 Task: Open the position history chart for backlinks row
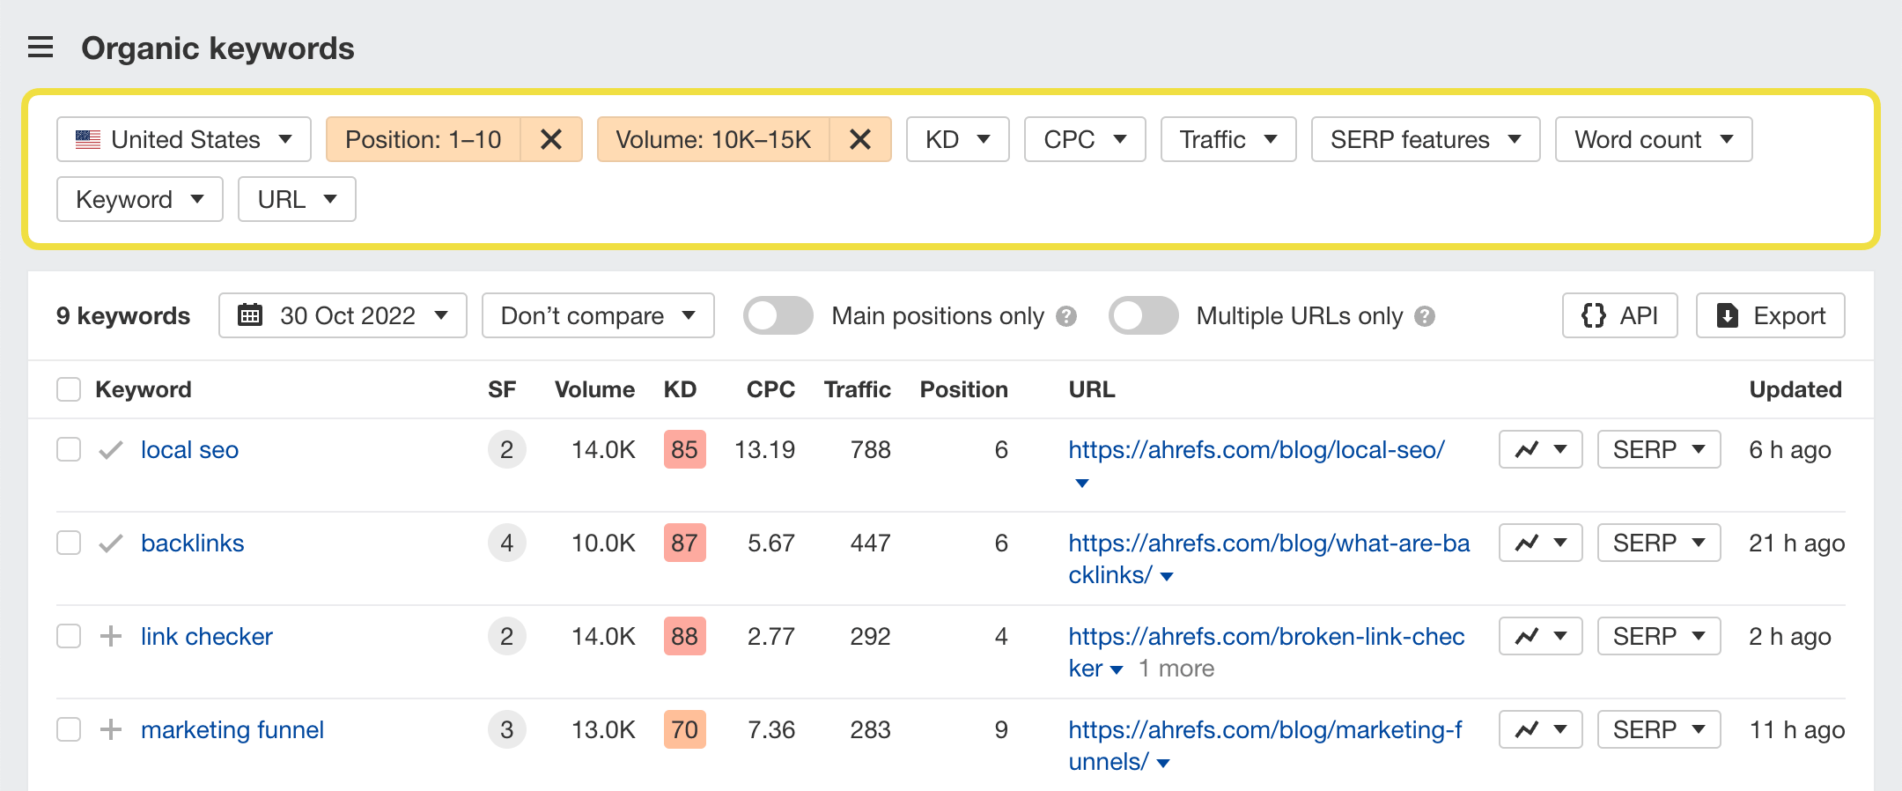pyautogui.click(x=1540, y=543)
